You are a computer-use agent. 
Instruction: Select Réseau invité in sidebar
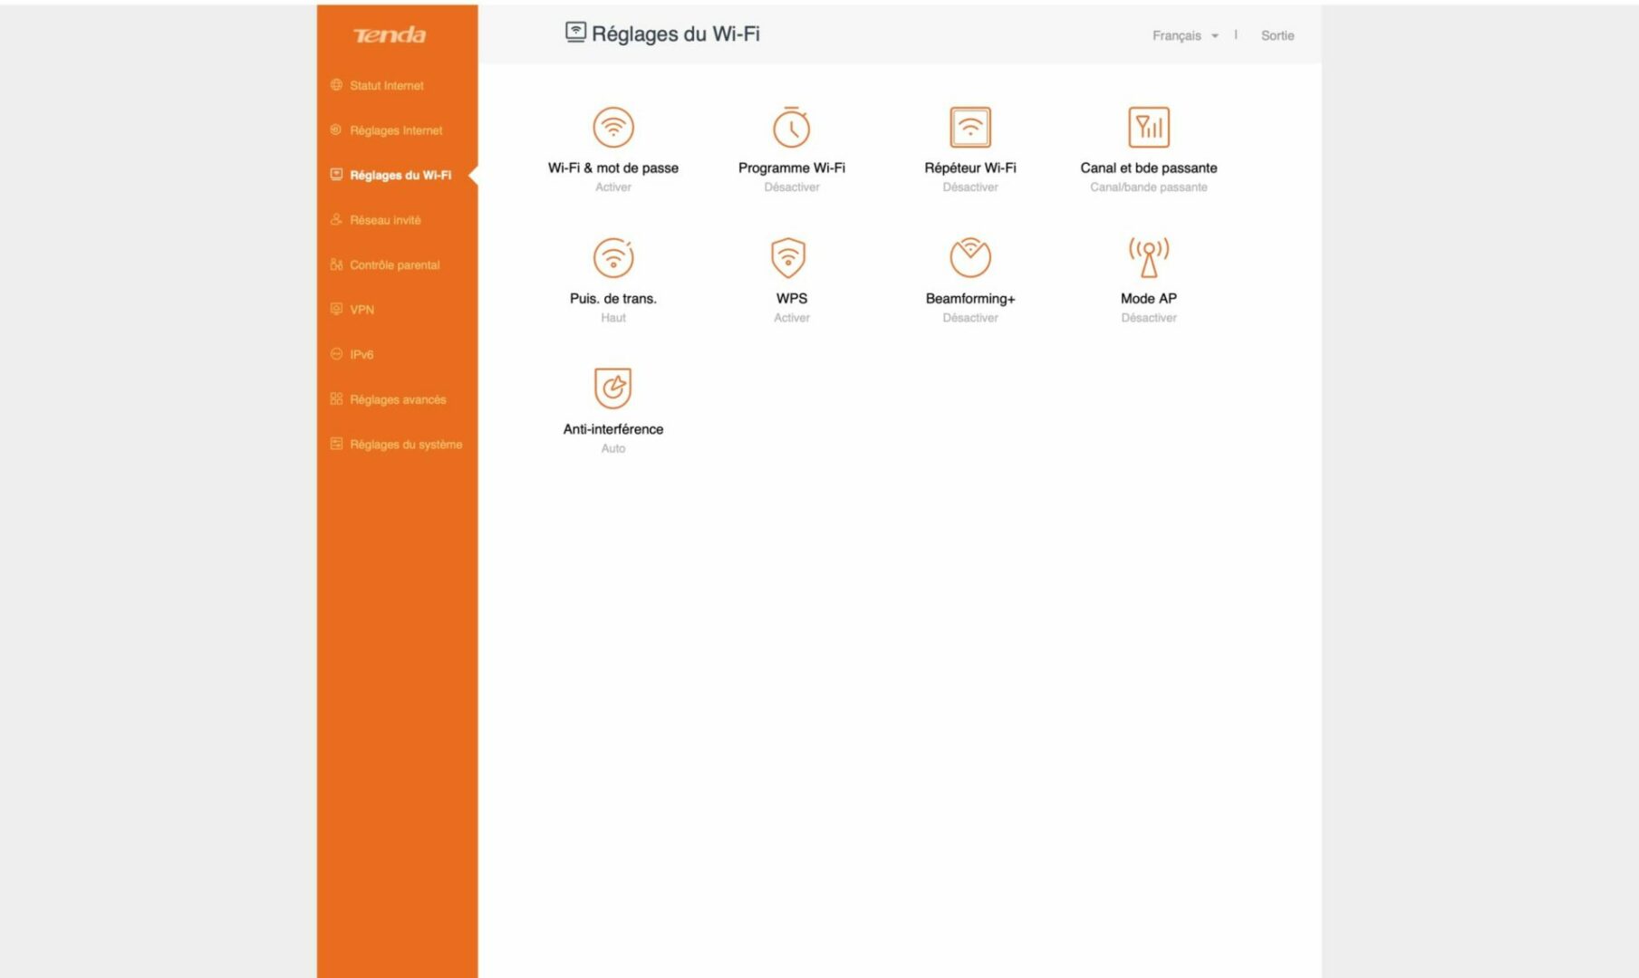click(384, 220)
